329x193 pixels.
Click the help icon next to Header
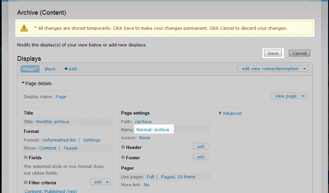(124, 147)
